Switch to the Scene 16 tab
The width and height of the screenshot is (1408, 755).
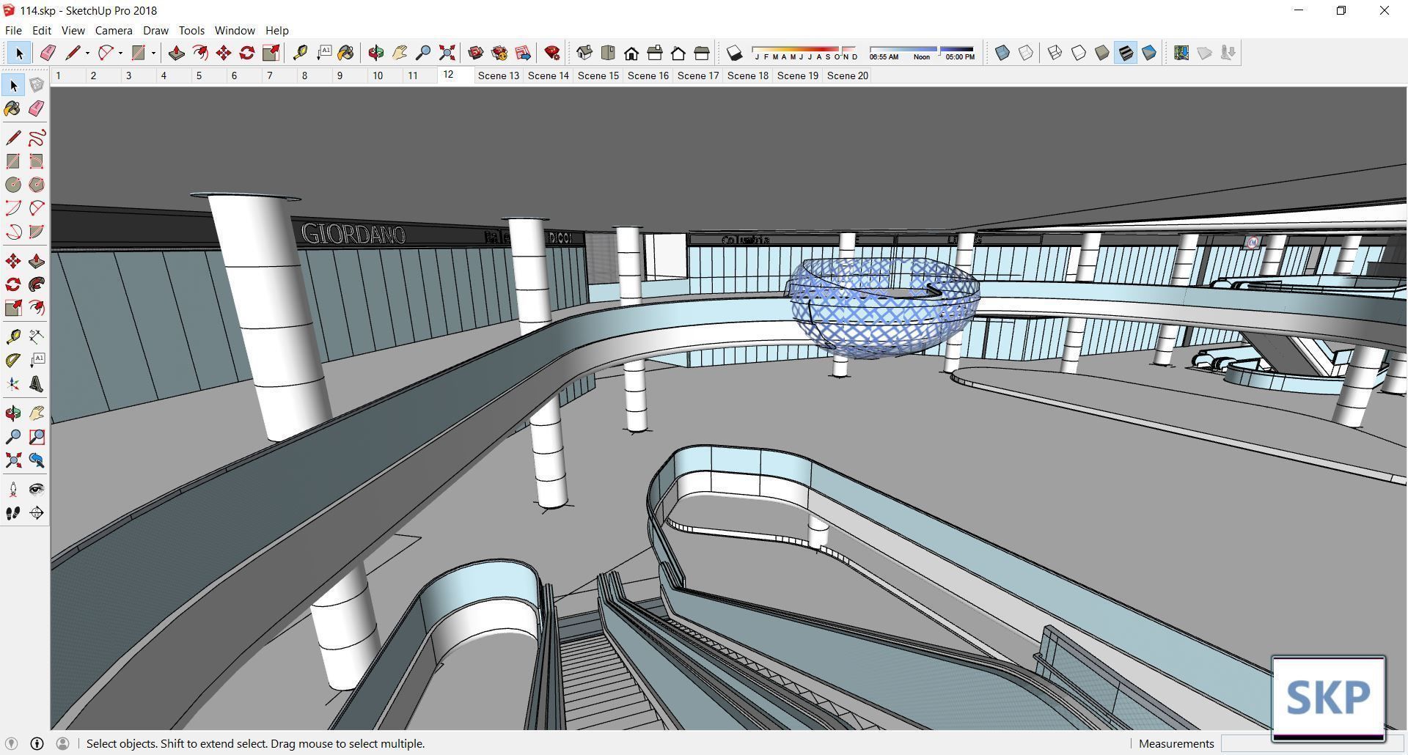pyautogui.click(x=648, y=75)
